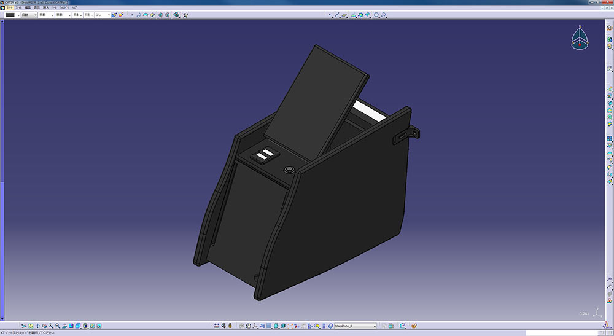Click the blue curved-arrow update icon
The image size is (614, 336).
(x=138, y=15)
